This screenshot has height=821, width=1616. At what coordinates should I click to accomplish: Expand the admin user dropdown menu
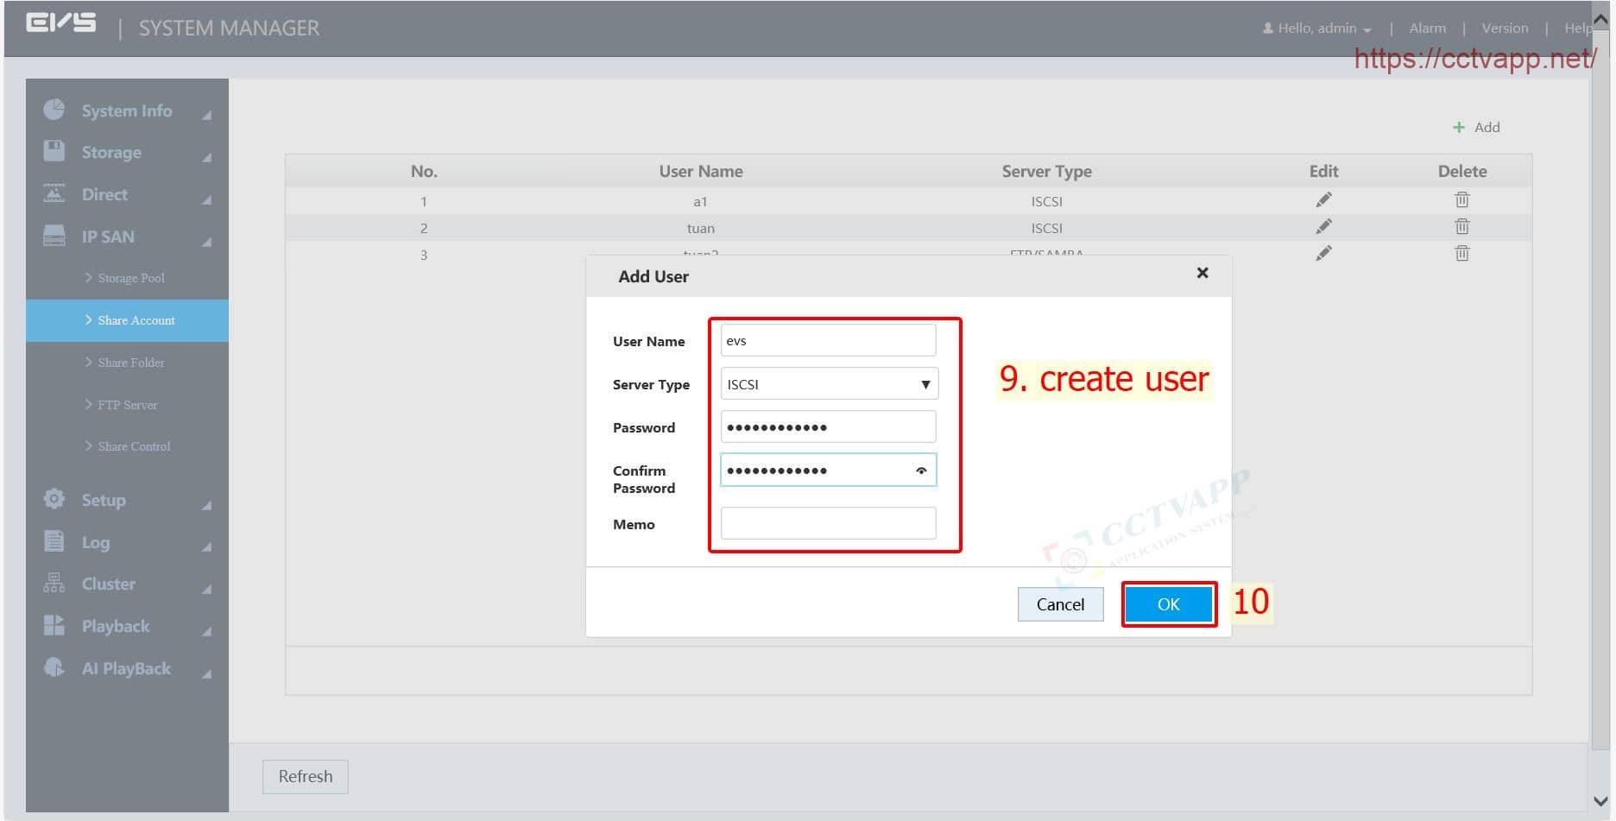pos(1316,28)
